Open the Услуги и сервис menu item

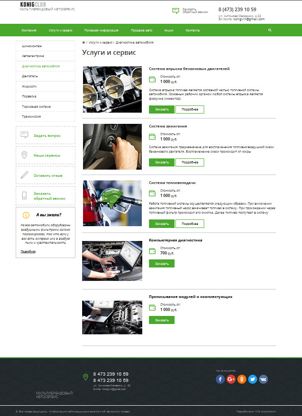61,30
